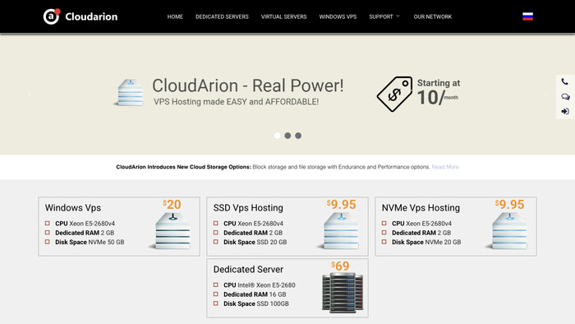This screenshot has width=575, height=324.
Task: Click 'VPS Hosting made EASY and AFFORDABLE!' text
Action: (237, 102)
